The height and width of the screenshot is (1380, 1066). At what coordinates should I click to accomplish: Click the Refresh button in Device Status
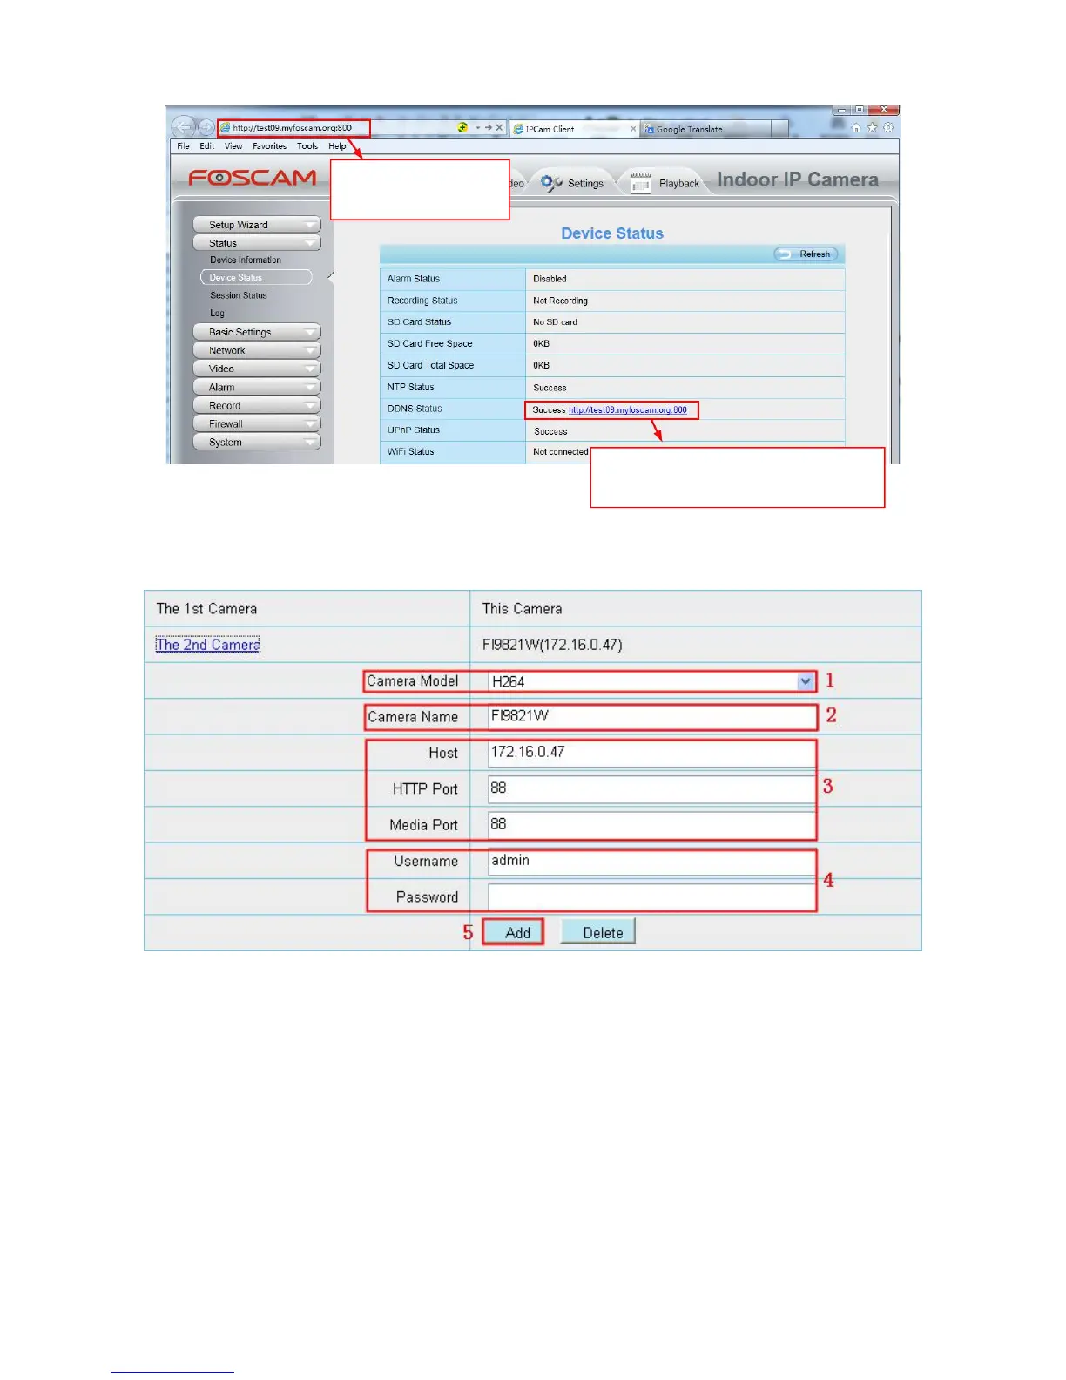pyautogui.click(x=806, y=254)
